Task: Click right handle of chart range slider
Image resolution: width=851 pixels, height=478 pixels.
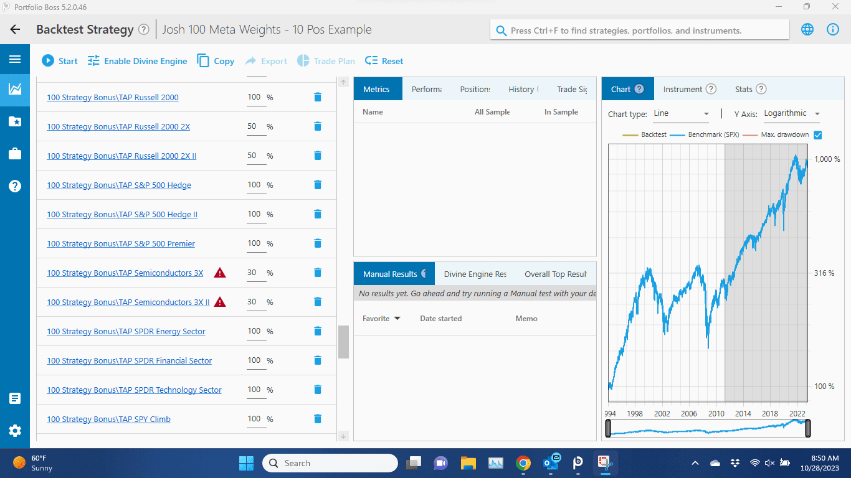Action: pos(808,428)
